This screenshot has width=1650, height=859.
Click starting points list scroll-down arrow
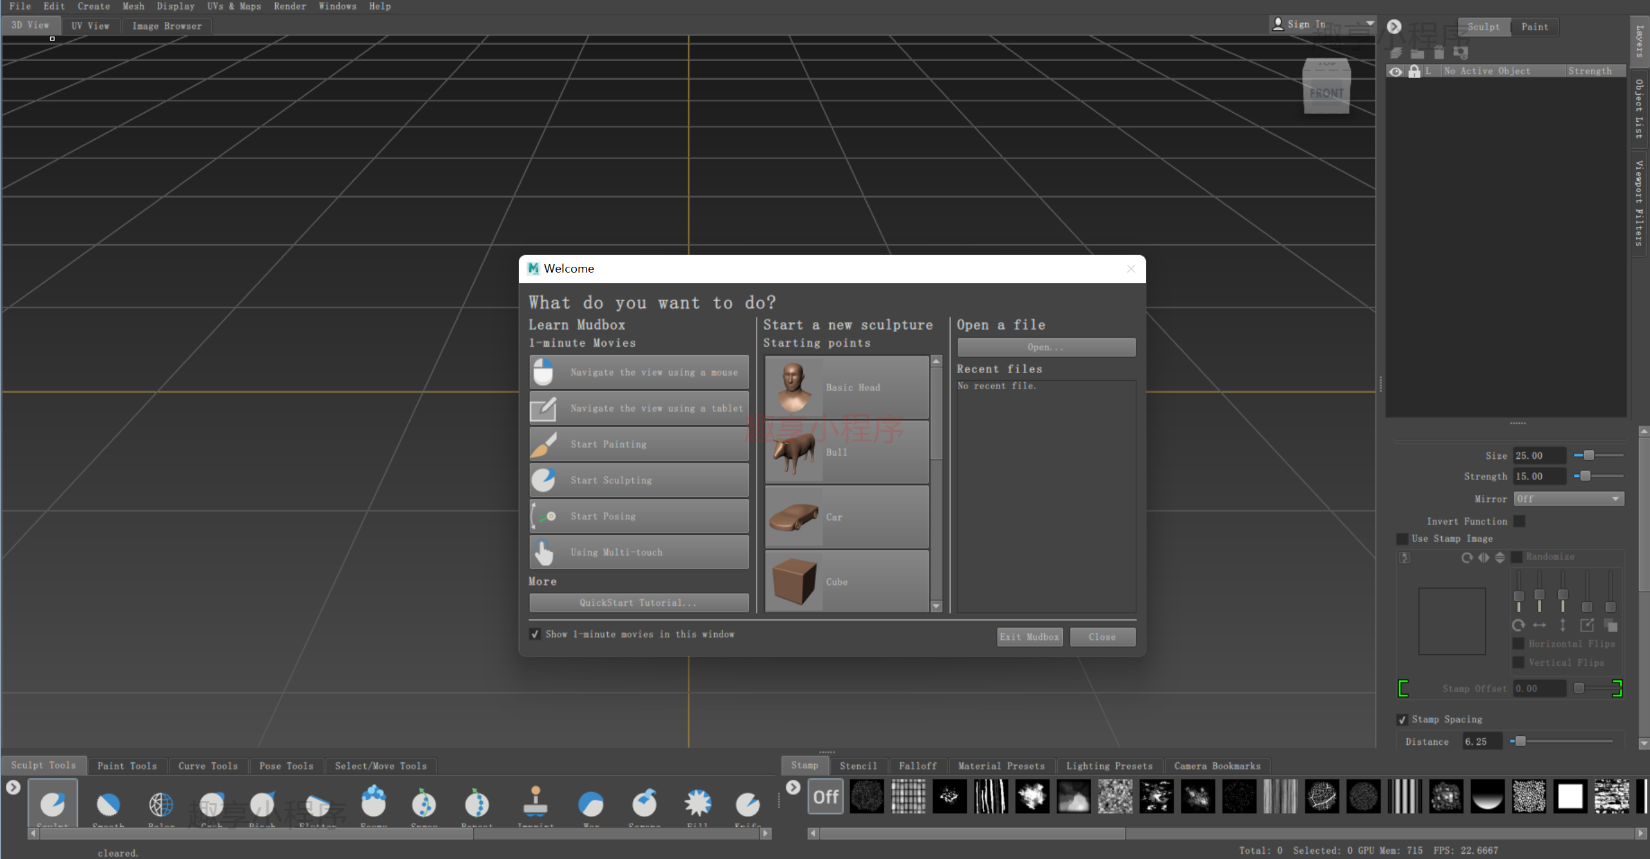pos(937,606)
